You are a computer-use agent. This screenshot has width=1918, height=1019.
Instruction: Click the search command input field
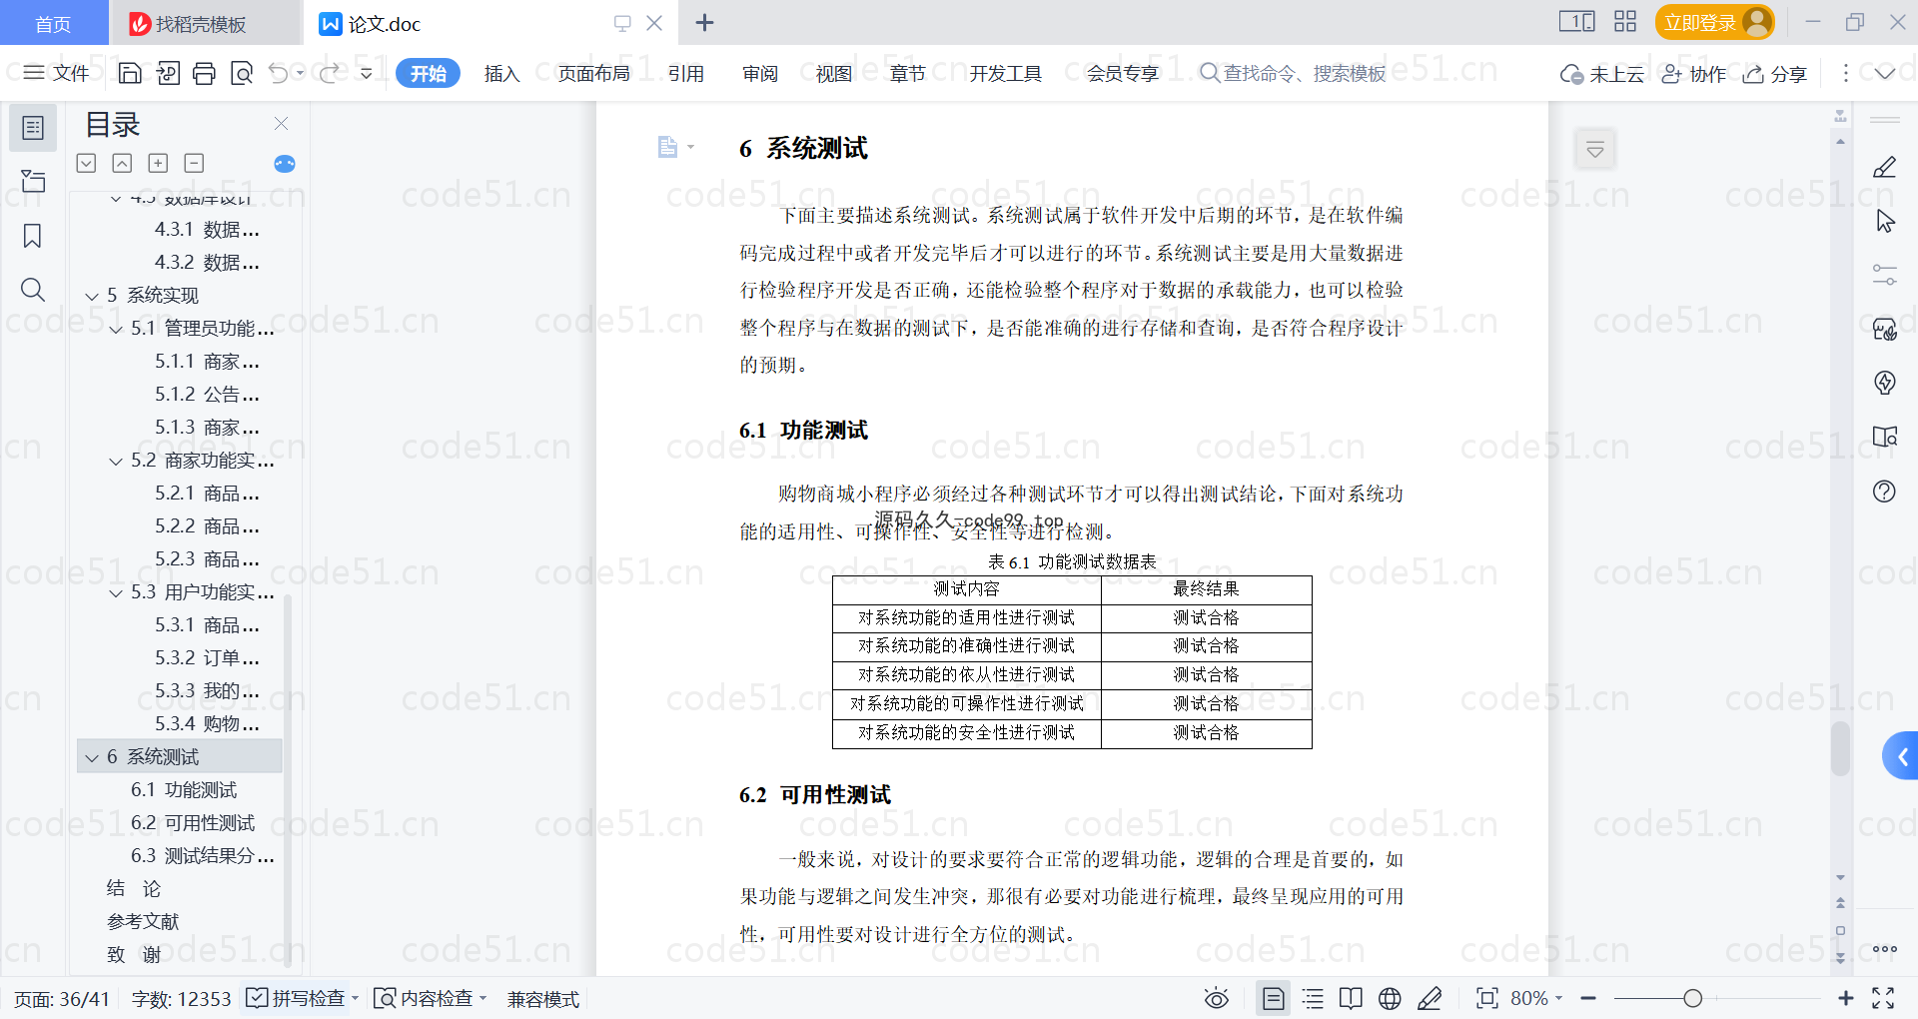(x=1294, y=73)
